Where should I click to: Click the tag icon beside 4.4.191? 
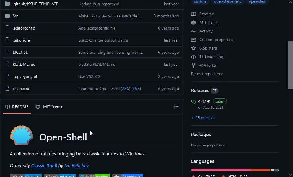pos(193,102)
